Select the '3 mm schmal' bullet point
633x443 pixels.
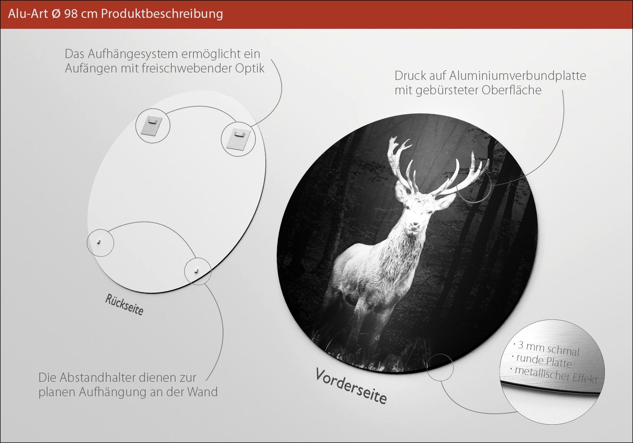tap(548, 348)
